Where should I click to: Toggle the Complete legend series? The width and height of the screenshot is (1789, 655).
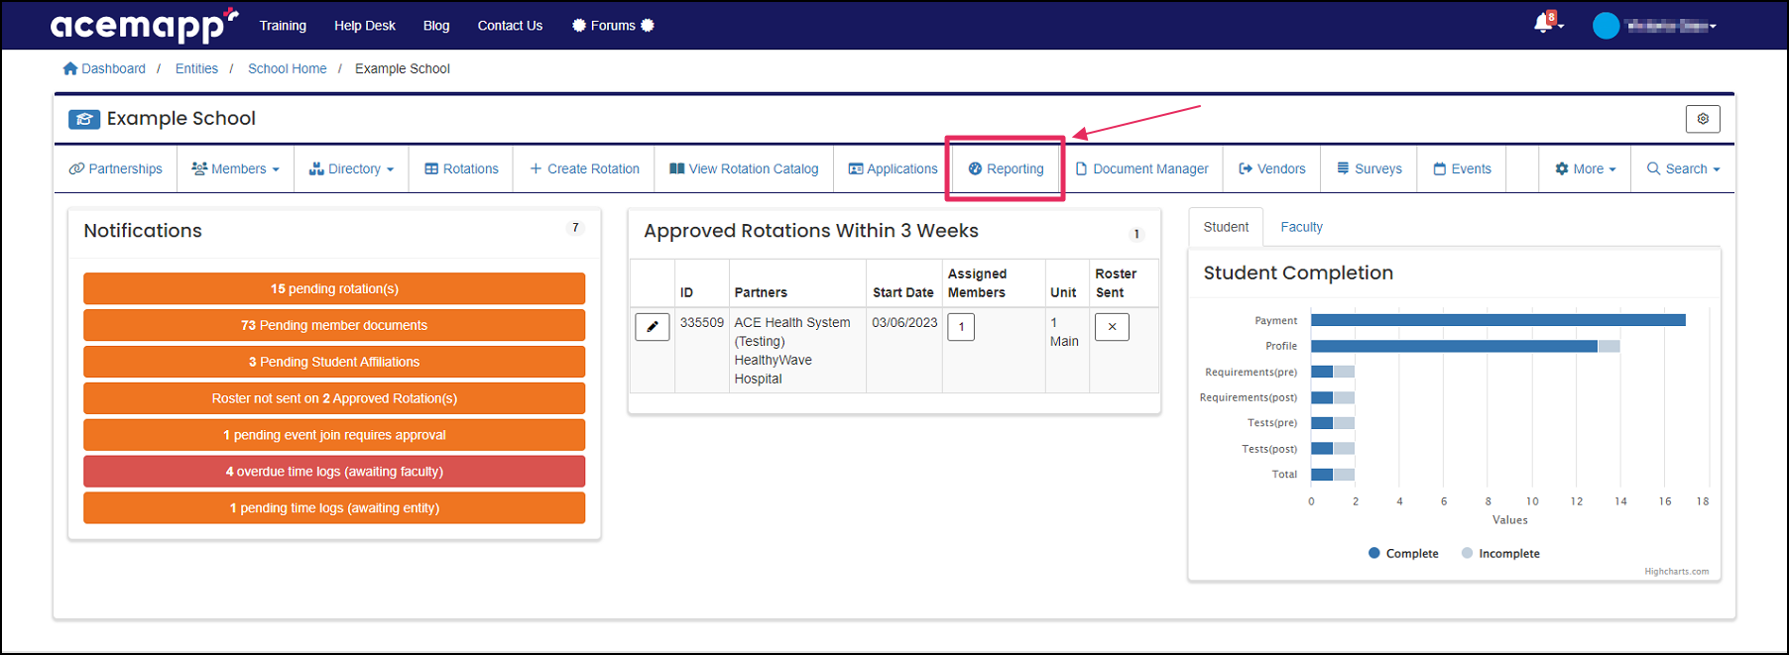coord(1403,553)
